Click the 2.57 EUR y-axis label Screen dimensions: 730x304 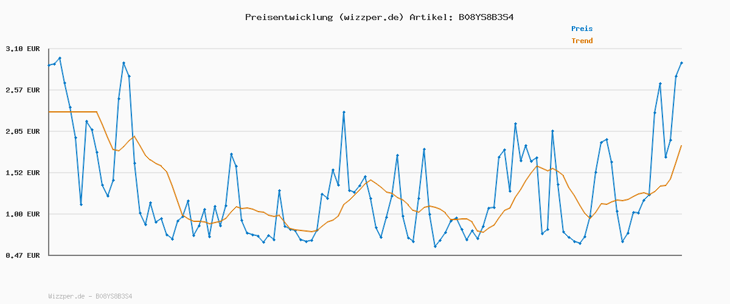23,90
